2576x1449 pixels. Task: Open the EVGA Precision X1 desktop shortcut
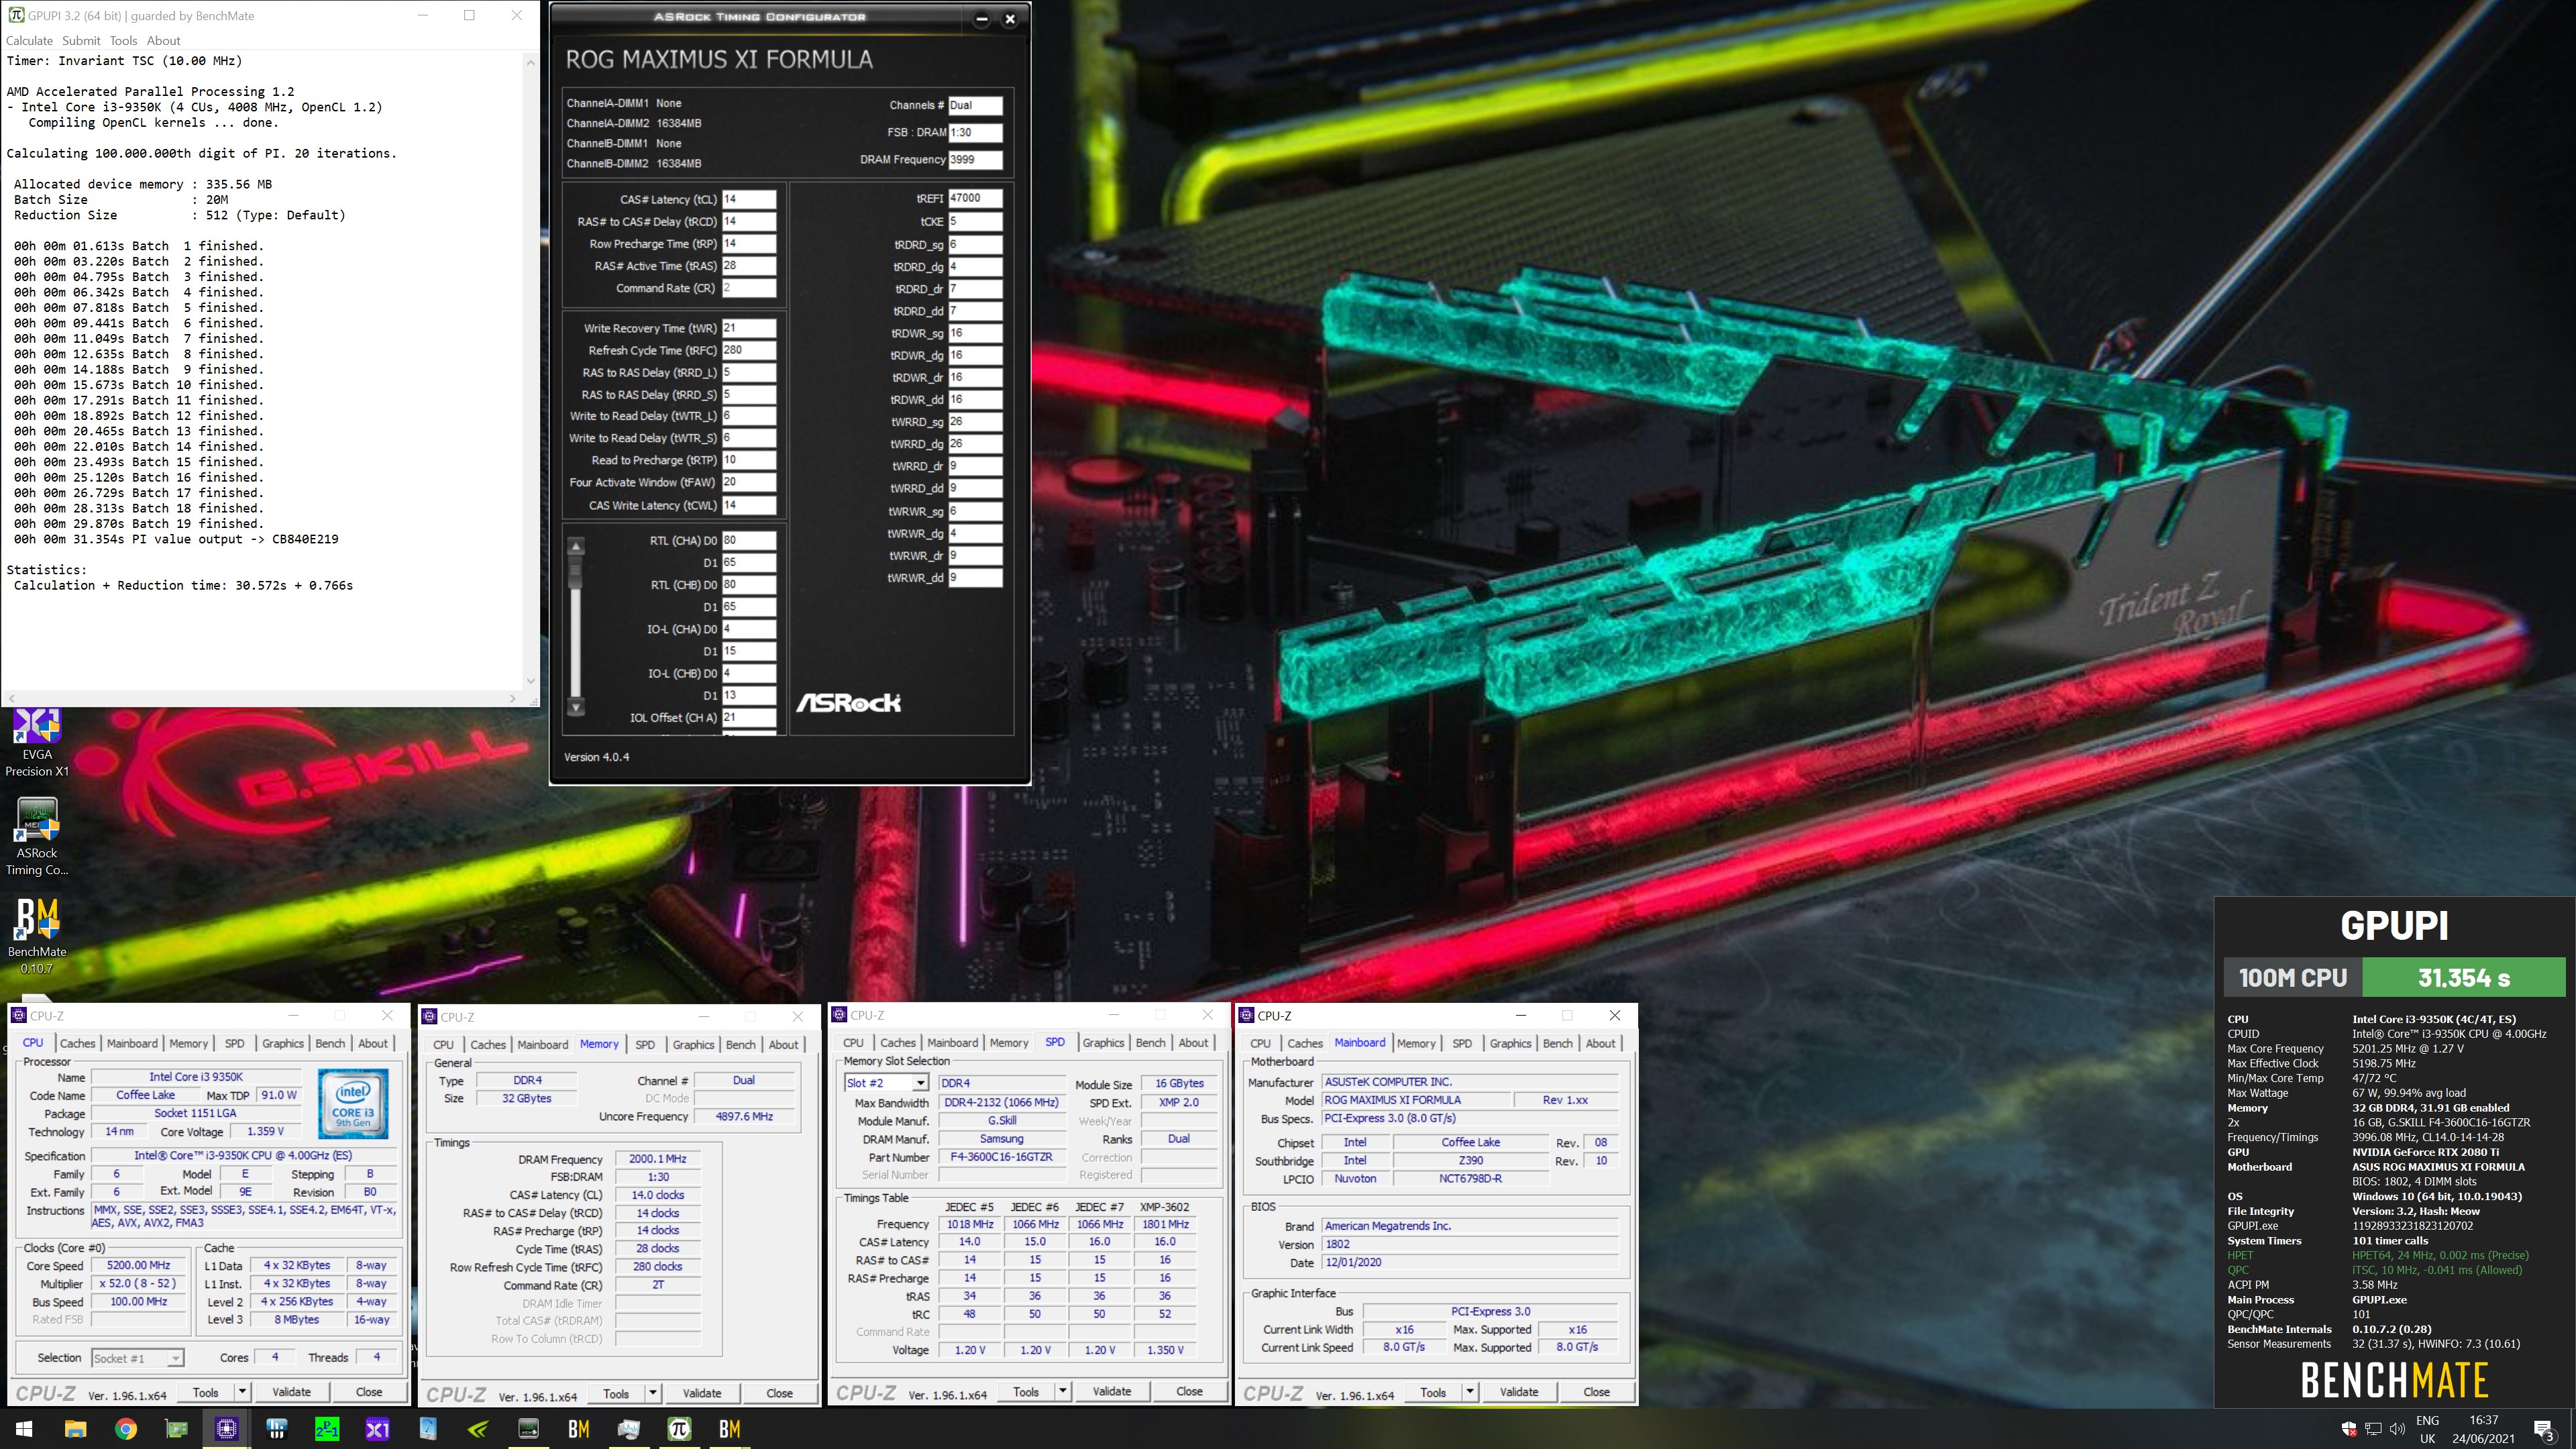(x=37, y=743)
